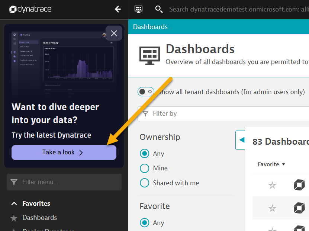Open Dashboards in the Favorites menu

click(x=39, y=218)
